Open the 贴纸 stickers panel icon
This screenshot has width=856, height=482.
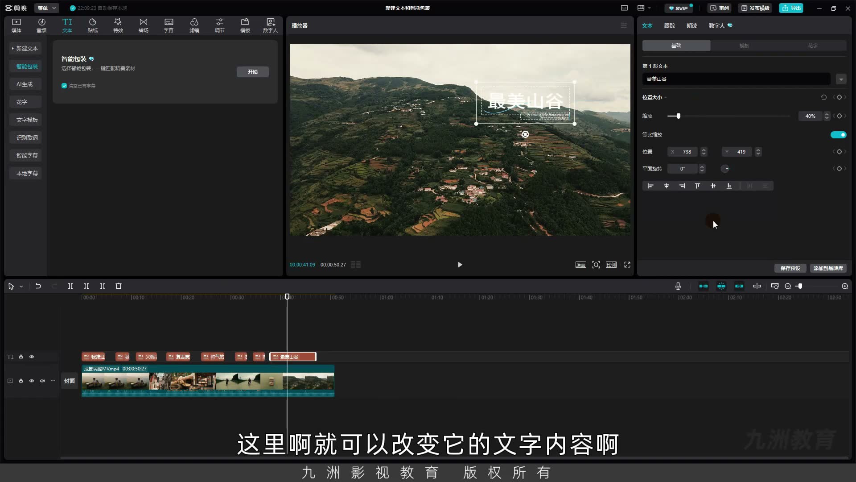(x=93, y=25)
